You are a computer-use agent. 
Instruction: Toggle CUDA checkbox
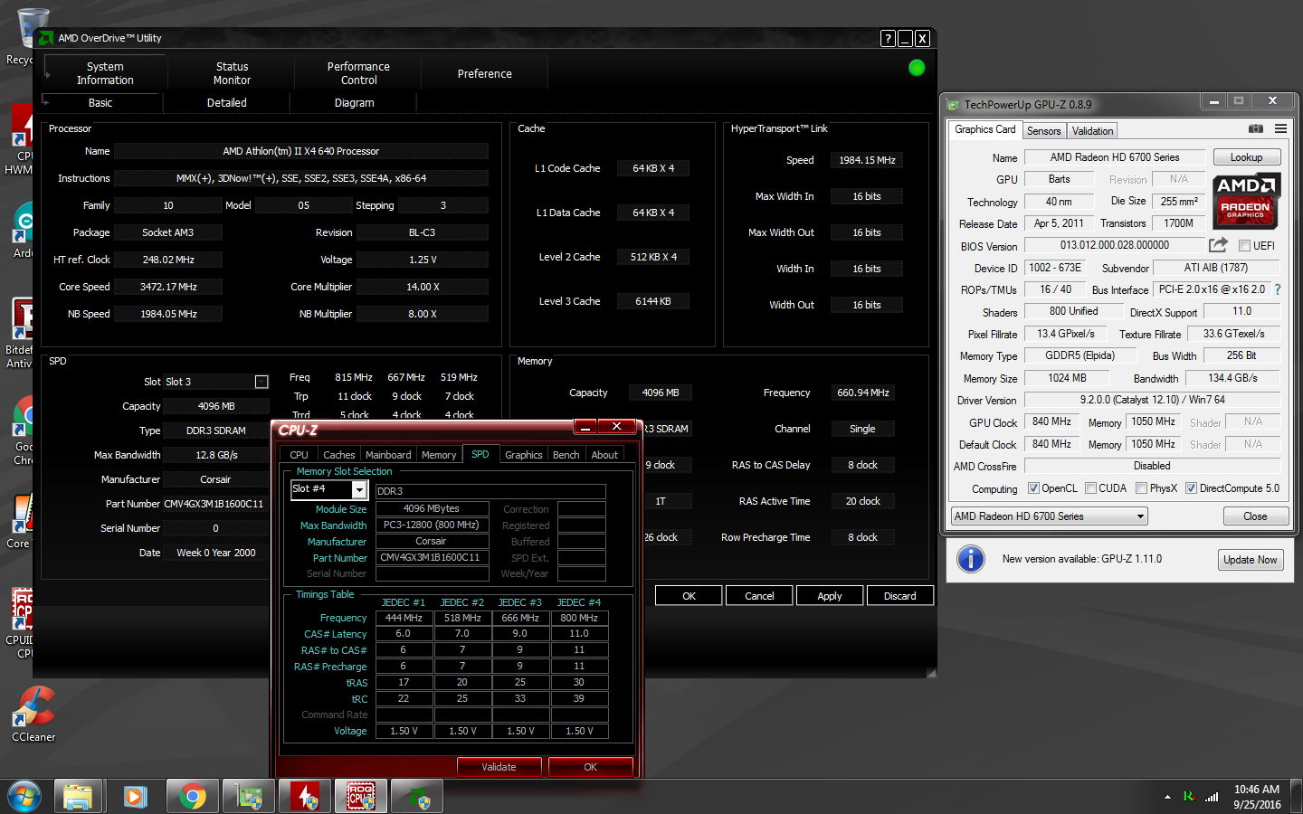pos(1090,488)
